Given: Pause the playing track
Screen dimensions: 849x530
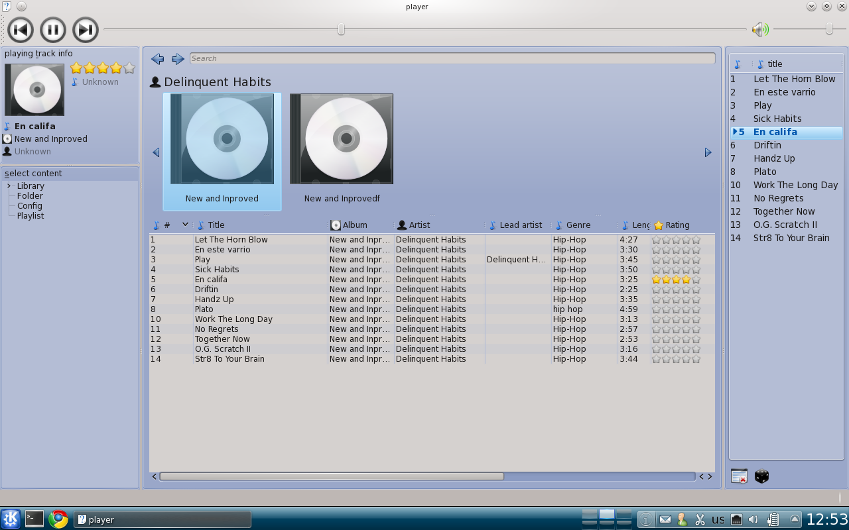Looking at the screenshot, I should (53, 30).
